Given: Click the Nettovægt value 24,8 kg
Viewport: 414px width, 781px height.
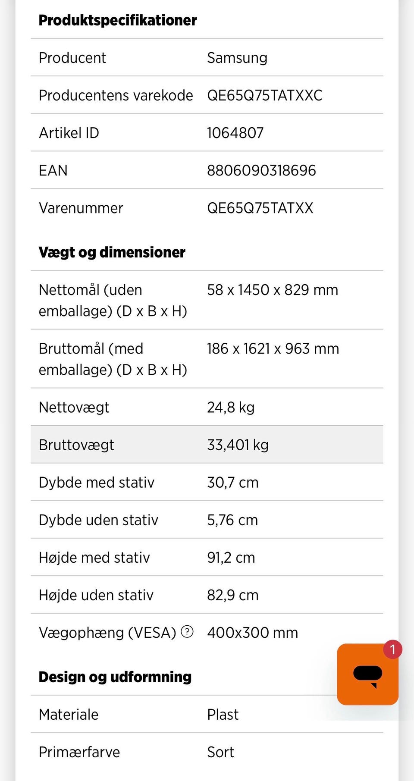Looking at the screenshot, I should [231, 407].
